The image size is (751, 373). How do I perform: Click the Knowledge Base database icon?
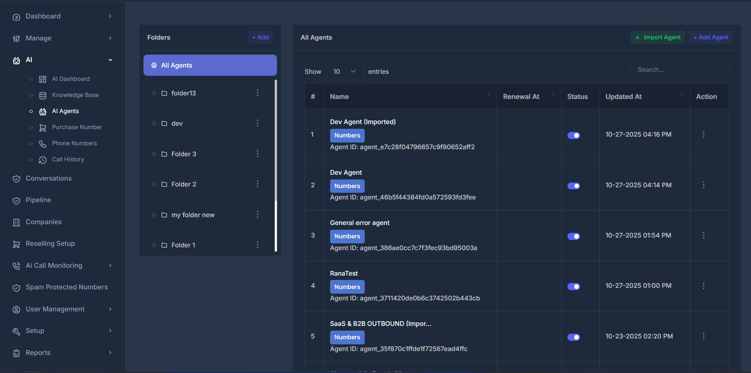coord(42,95)
